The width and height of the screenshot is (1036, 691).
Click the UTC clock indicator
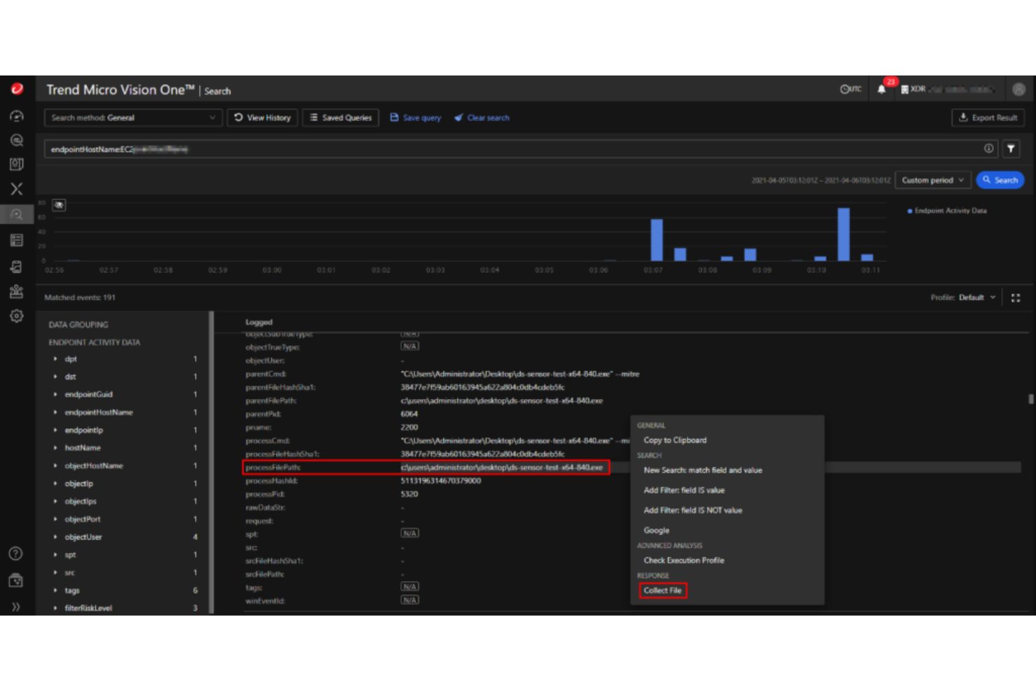[x=850, y=89]
